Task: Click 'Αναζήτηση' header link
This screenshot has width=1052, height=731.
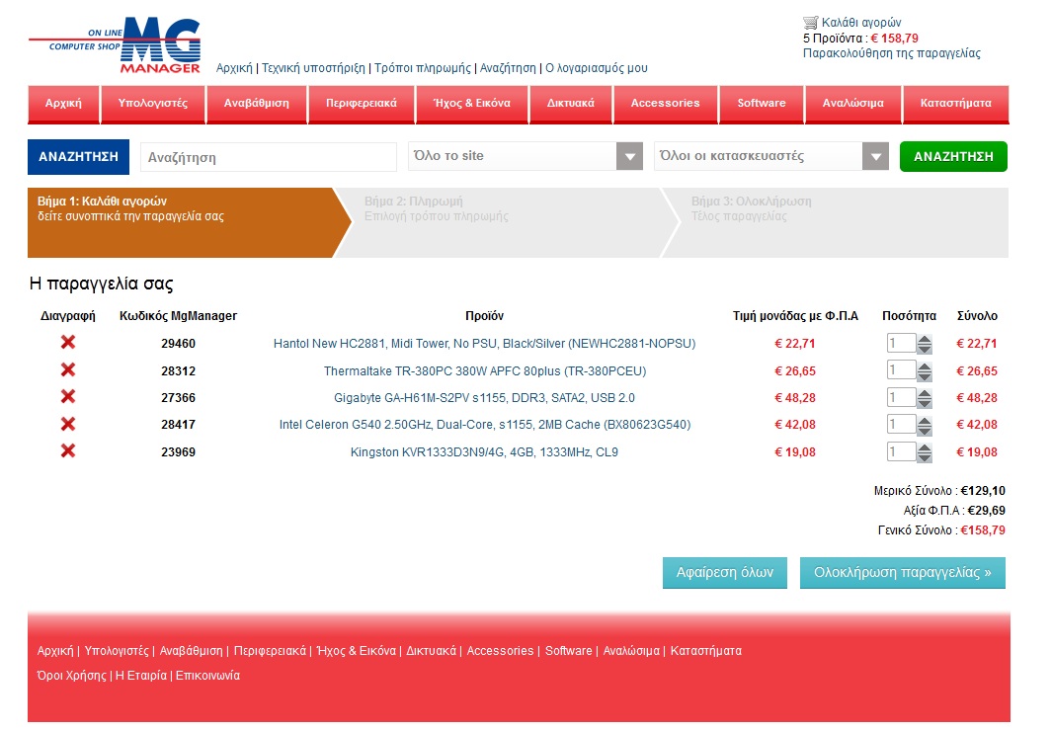Action: (508, 68)
